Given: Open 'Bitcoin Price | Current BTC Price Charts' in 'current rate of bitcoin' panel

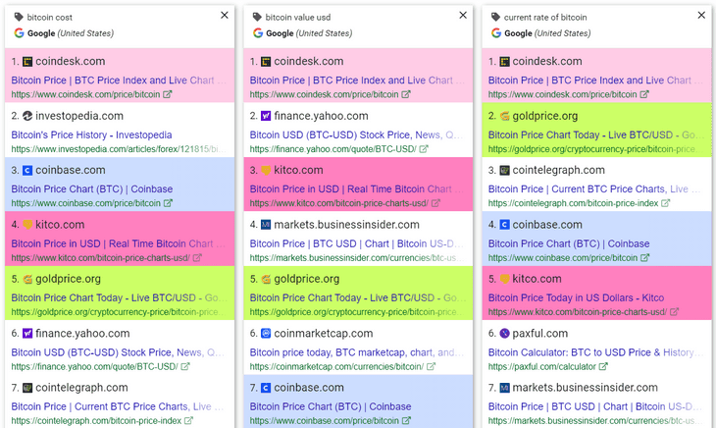Looking at the screenshot, I should pyautogui.click(x=593, y=189).
